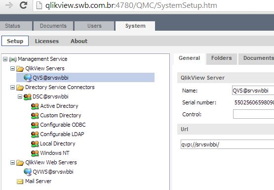Collapse the Management Service node
This screenshot has height=190, width=274.
[x=5, y=59]
